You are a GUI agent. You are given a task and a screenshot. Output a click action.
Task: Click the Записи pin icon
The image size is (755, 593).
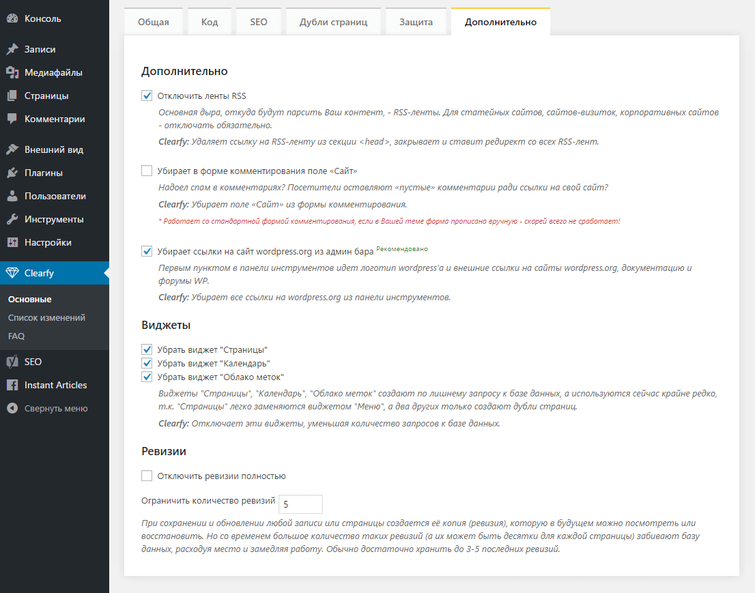[x=12, y=49]
